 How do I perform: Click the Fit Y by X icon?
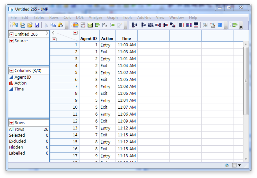tap(105, 25)
